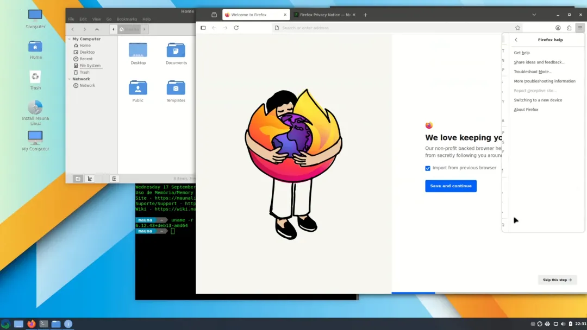Image resolution: width=587 pixels, height=330 pixels.
Task: Open More troubleshooting information
Action: [x=544, y=81]
